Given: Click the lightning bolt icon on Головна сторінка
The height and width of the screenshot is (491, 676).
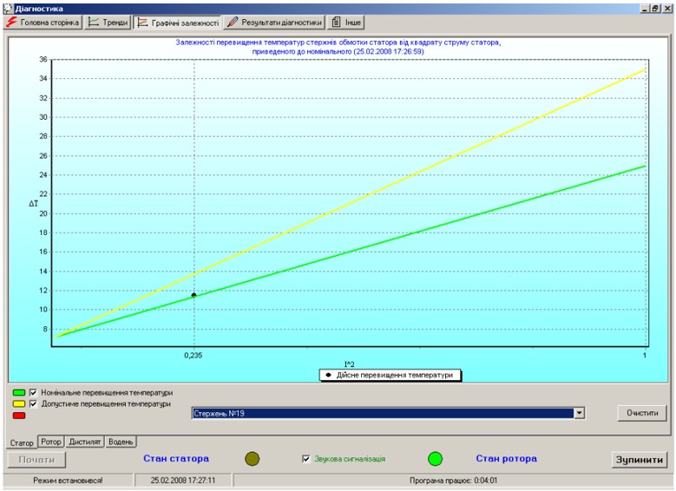Looking at the screenshot, I should (x=11, y=23).
